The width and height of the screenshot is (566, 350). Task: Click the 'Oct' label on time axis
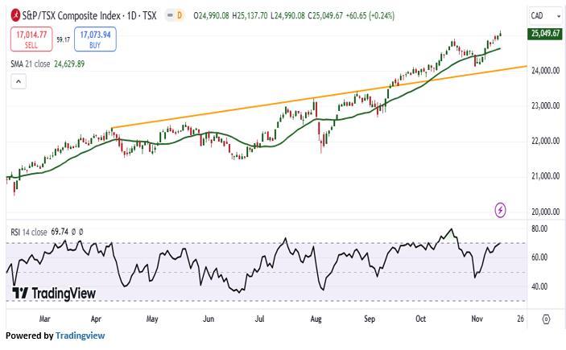tap(419, 319)
